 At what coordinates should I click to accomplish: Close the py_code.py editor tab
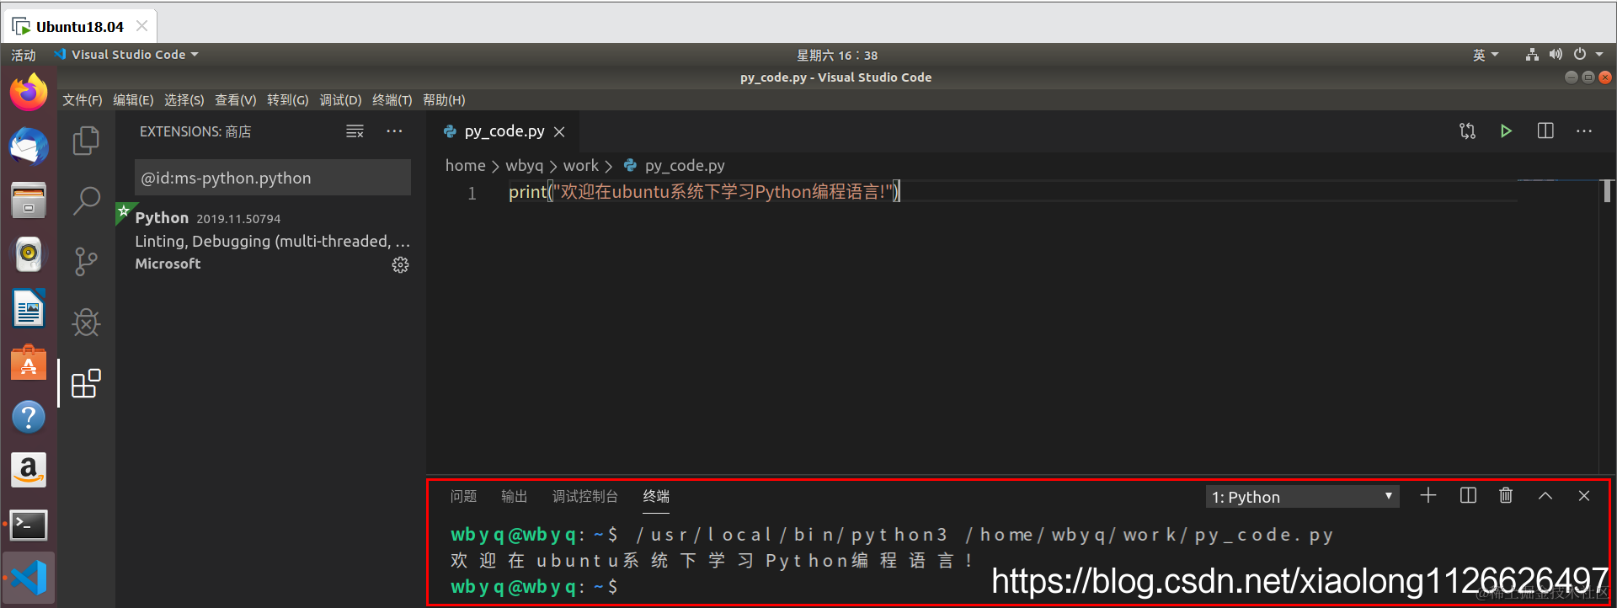559,132
